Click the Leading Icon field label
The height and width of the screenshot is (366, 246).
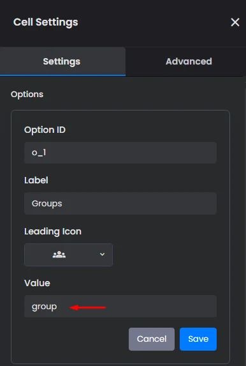[53, 232]
